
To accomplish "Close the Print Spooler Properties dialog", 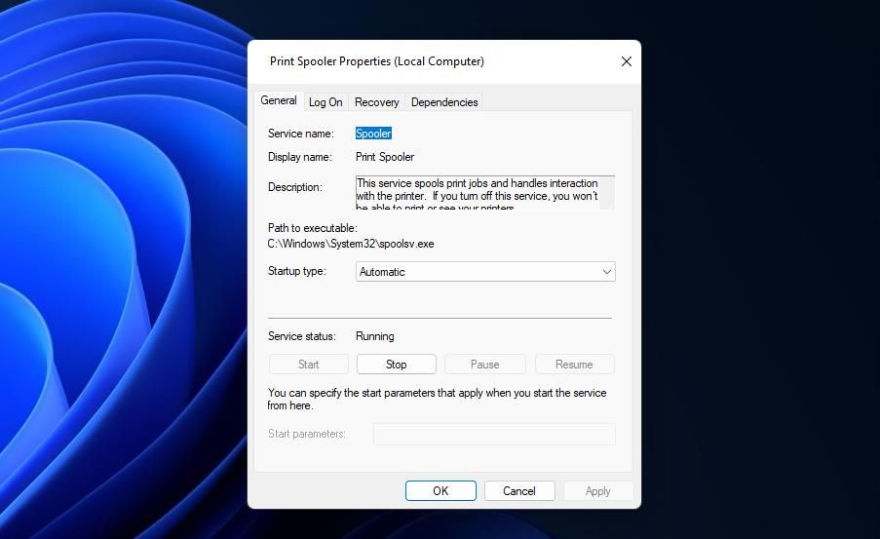I will (627, 61).
